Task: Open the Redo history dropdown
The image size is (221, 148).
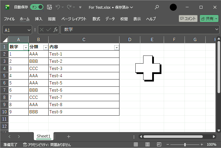Action: click(x=74, y=7)
